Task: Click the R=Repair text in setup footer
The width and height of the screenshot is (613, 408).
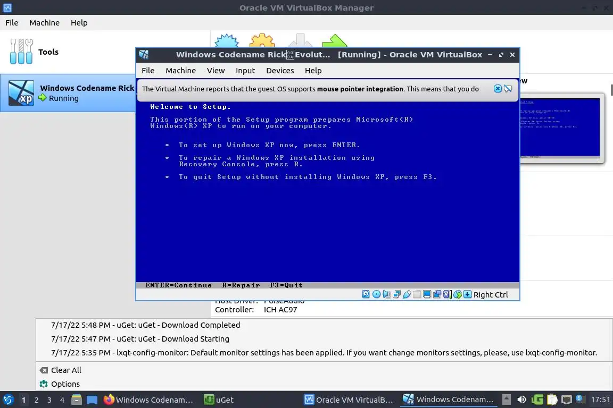Action: coord(241,285)
